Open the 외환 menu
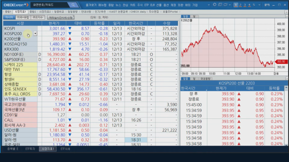The height and width of the screenshot is (162, 289). tap(181, 5)
